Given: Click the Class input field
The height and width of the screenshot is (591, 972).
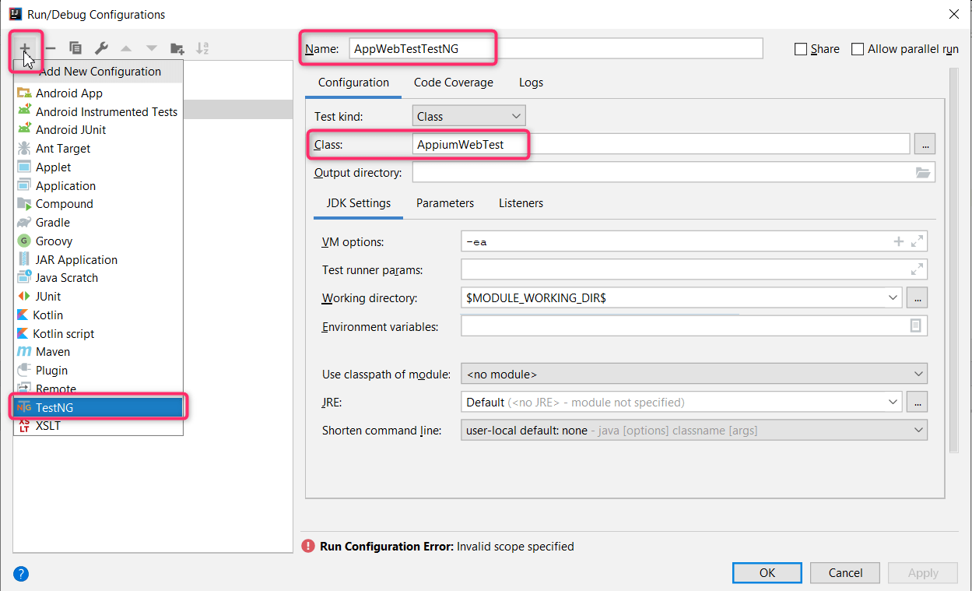Looking at the screenshot, I should (x=661, y=144).
